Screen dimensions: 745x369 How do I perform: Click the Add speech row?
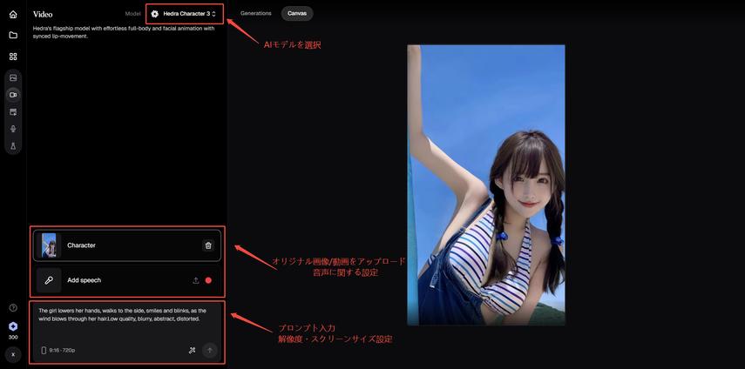point(127,280)
